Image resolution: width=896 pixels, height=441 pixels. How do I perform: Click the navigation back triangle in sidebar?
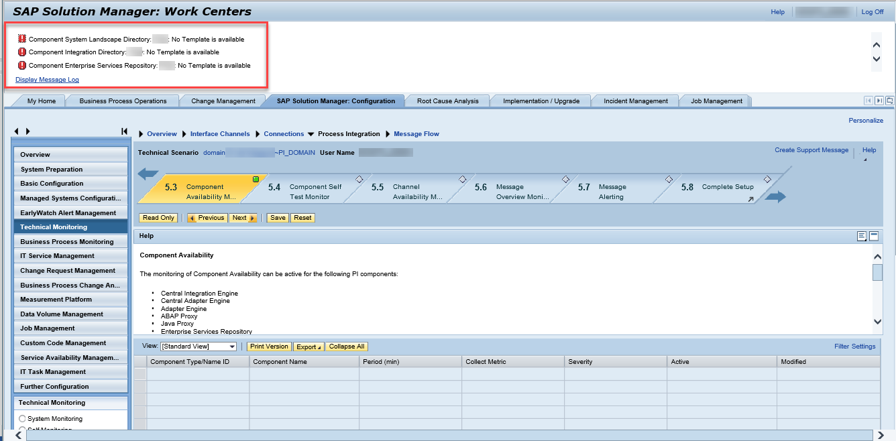point(17,131)
